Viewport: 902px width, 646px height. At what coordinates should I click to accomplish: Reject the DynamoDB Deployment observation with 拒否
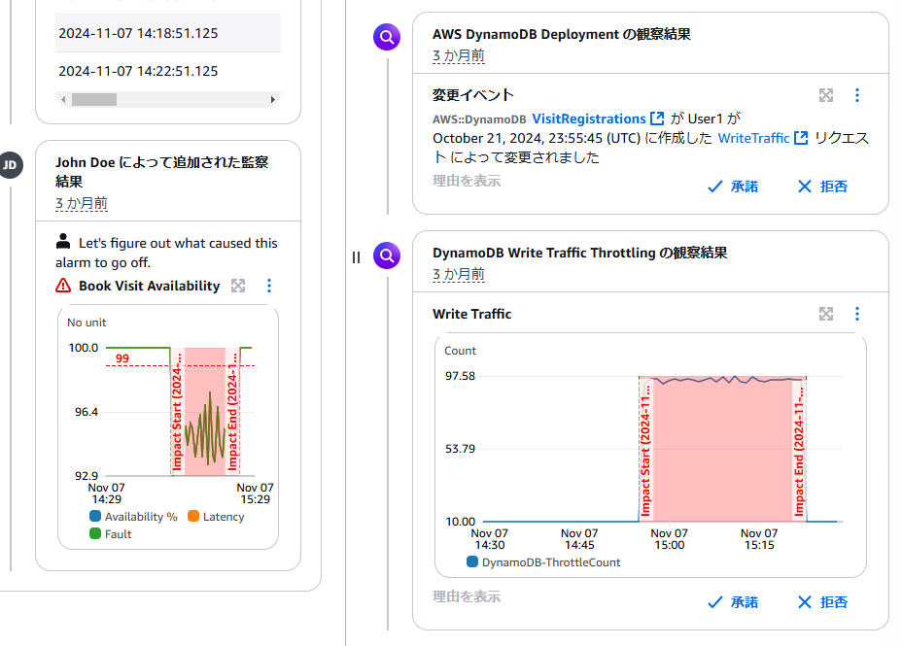click(x=822, y=187)
